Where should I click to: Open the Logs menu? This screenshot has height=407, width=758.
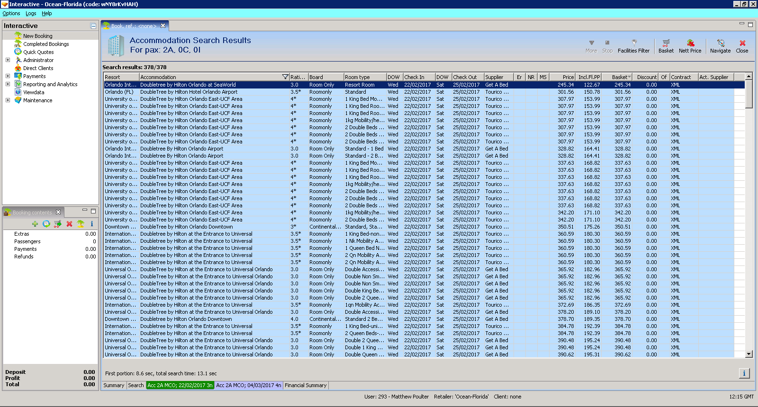[31, 13]
